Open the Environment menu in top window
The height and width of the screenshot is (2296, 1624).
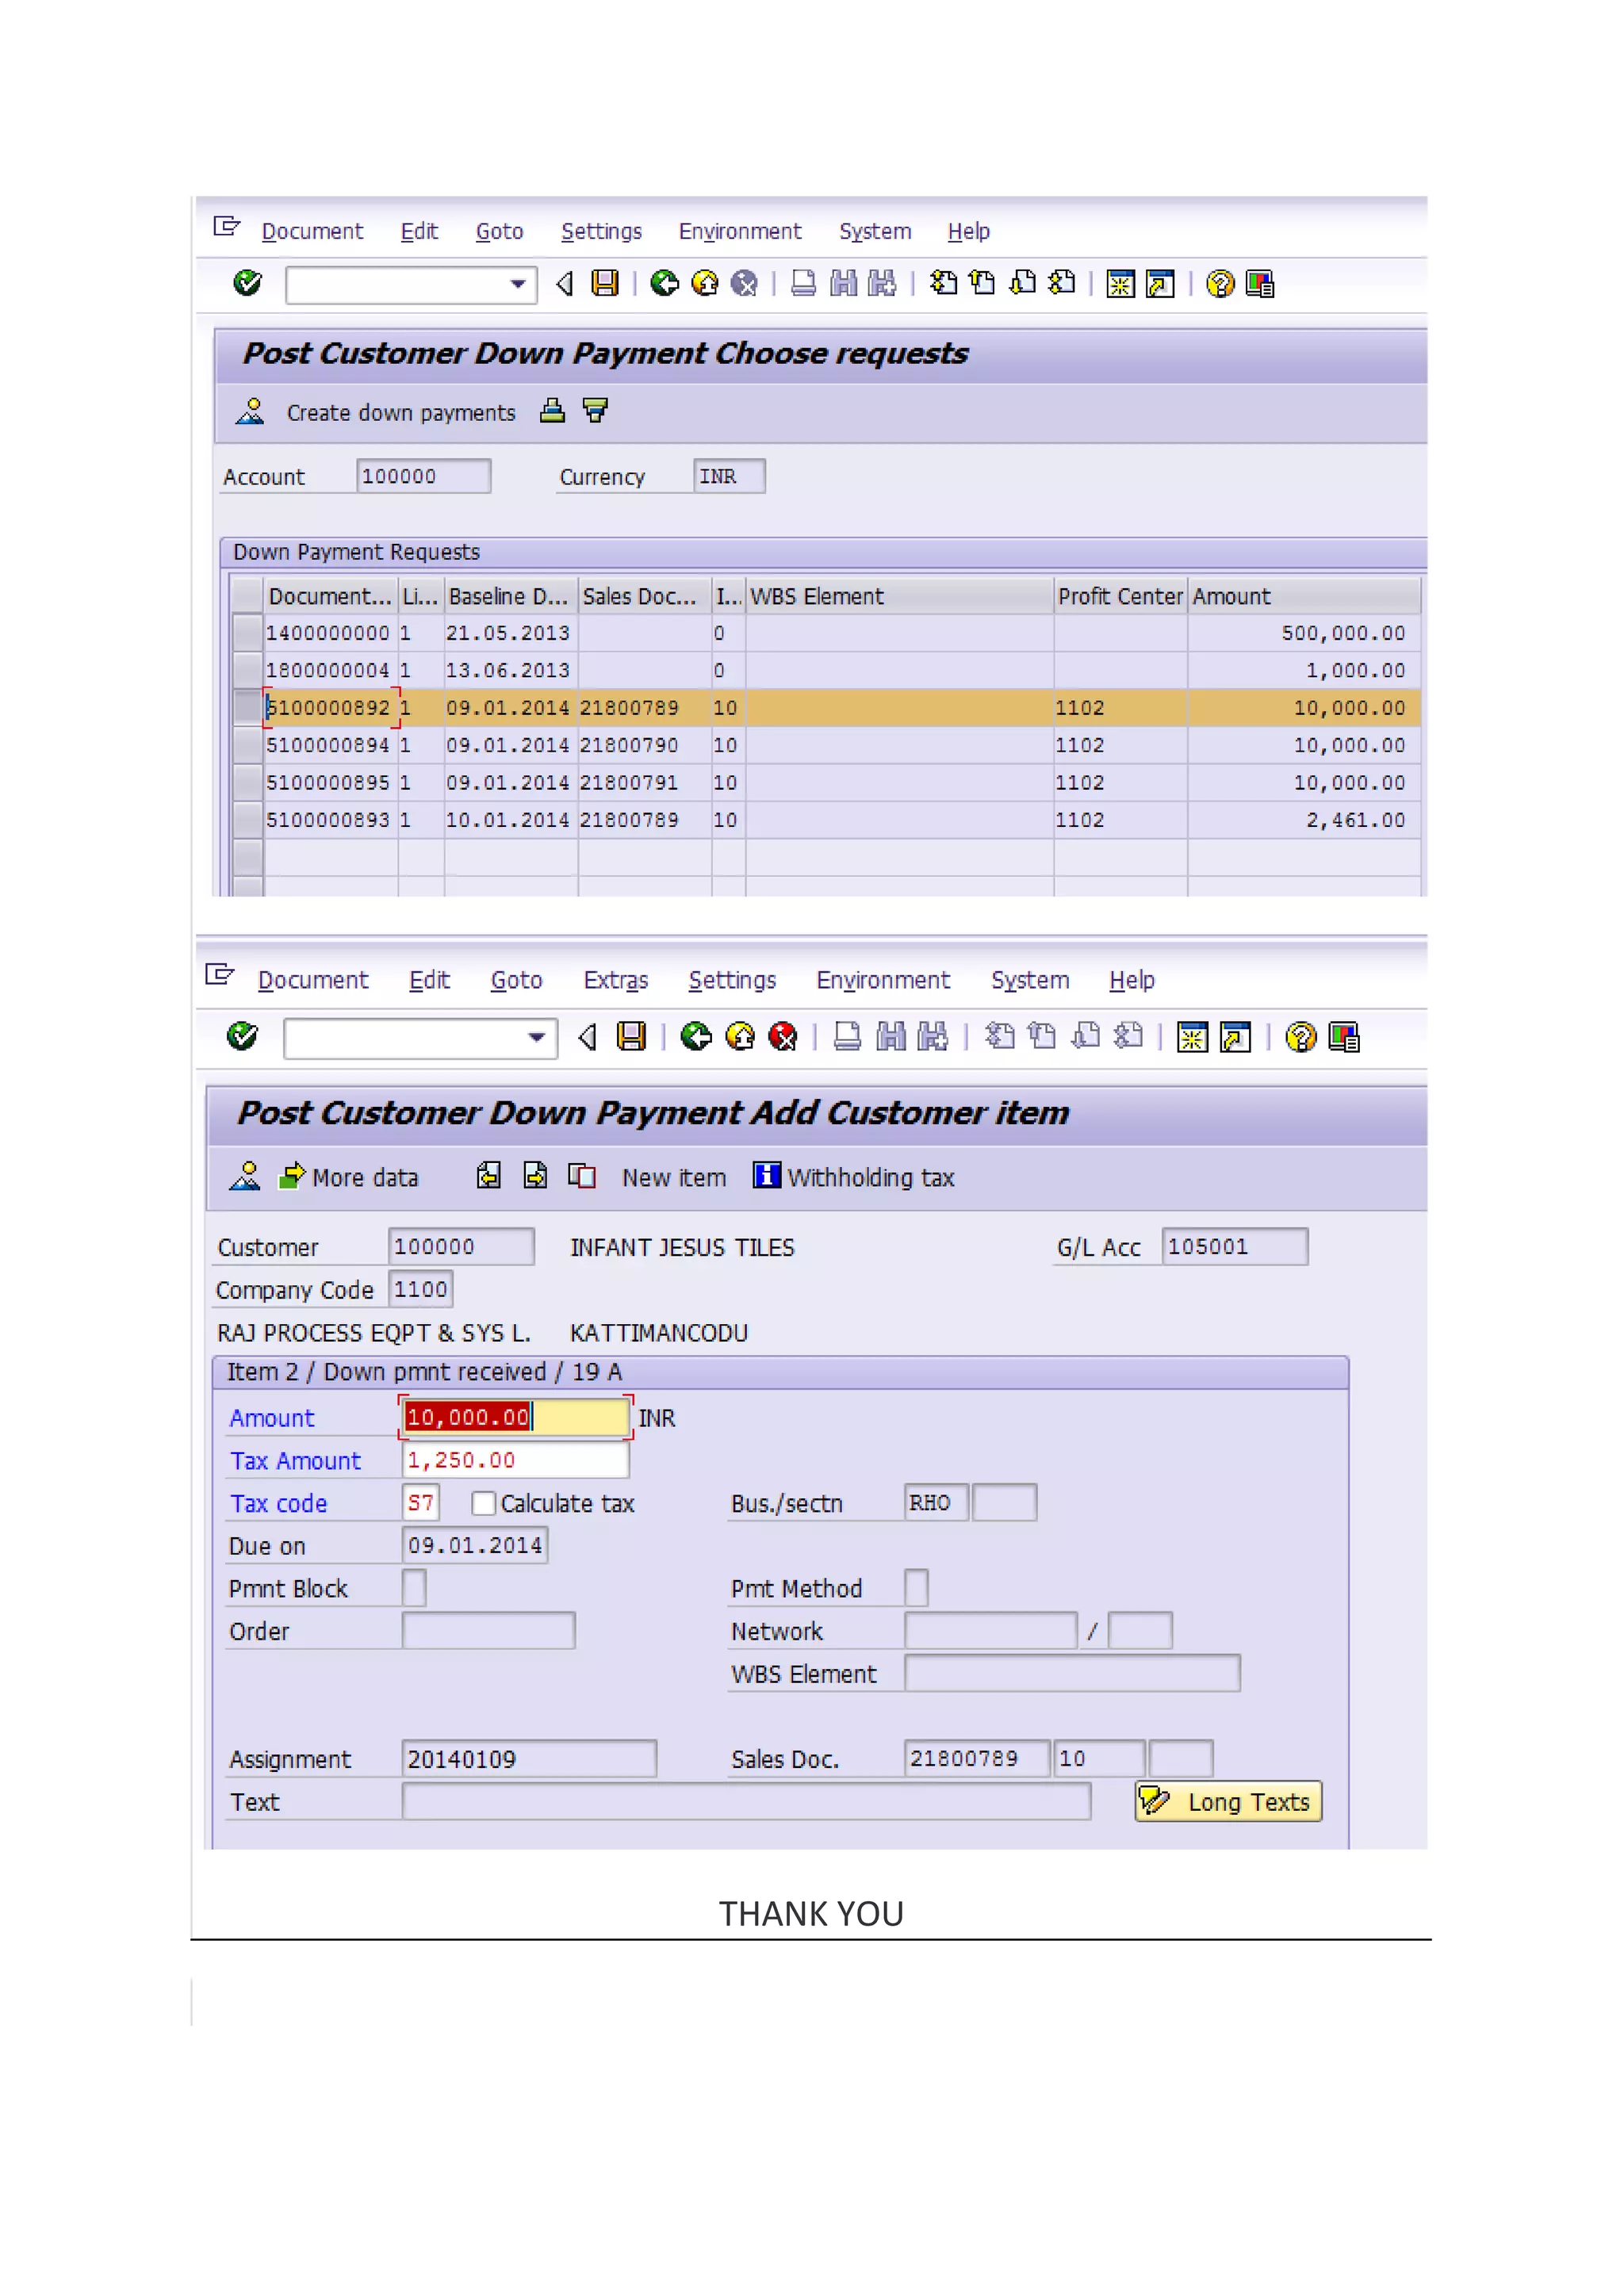(739, 231)
